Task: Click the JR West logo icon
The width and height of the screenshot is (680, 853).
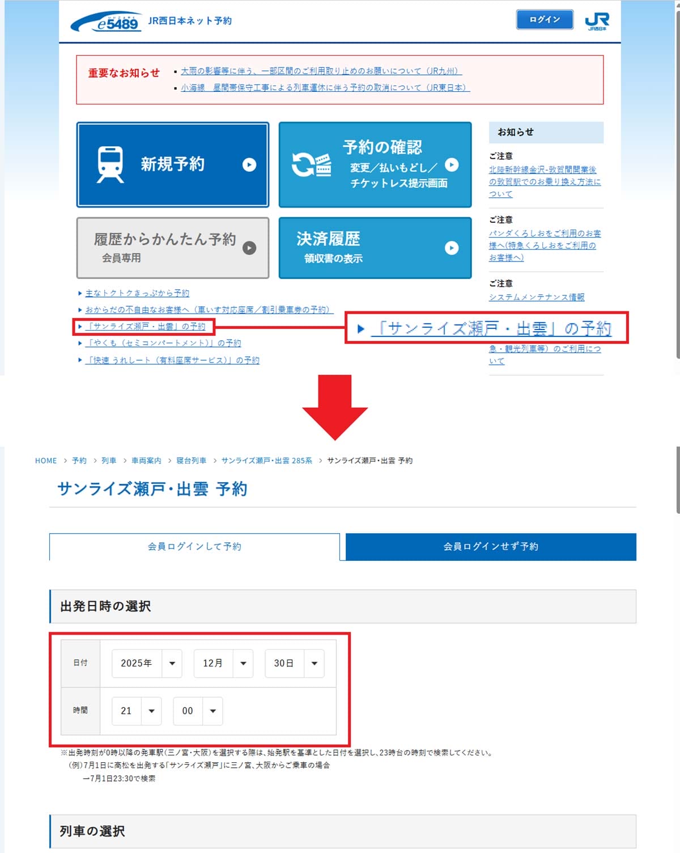Action: point(597,21)
